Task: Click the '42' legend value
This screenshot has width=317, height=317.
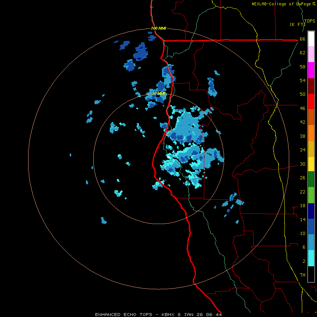Action: (303, 122)
